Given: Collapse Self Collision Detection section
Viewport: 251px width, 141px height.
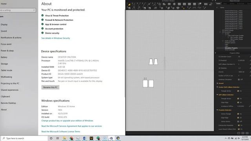Looking at the screenshot, I should [217, 95].
